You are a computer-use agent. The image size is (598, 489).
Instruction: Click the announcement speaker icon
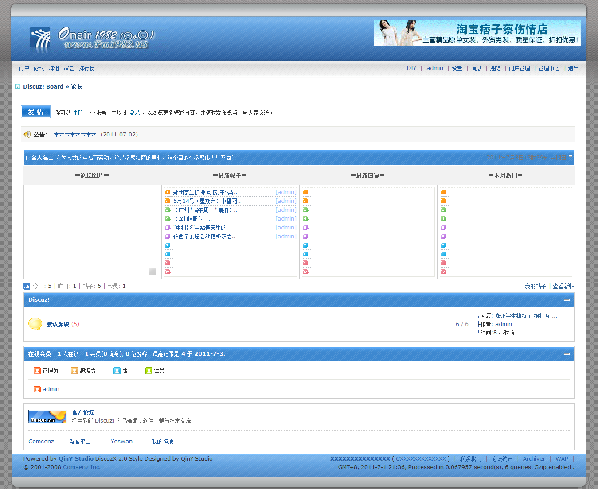tap(27, 134)
